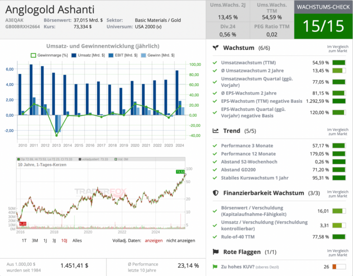Click the Finanzierbarkeit shield icon

[216, 193]
